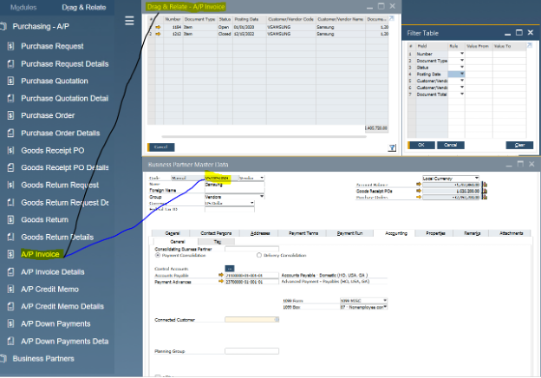
Task: Click the Planning Group input field
Action: coord(251,351)
